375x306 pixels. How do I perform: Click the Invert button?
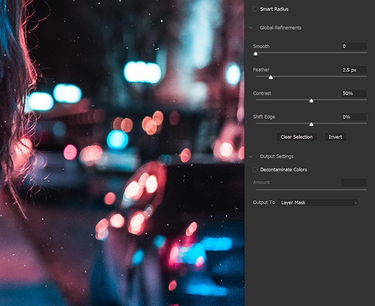click(335, 137)
